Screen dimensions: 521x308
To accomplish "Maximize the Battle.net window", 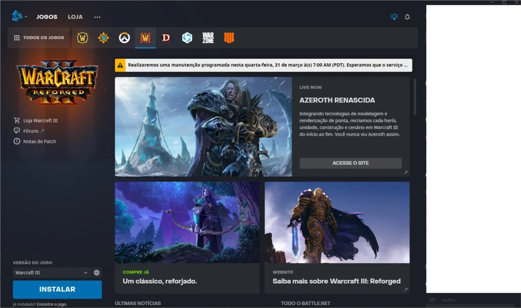I will [x=504, y=2].
